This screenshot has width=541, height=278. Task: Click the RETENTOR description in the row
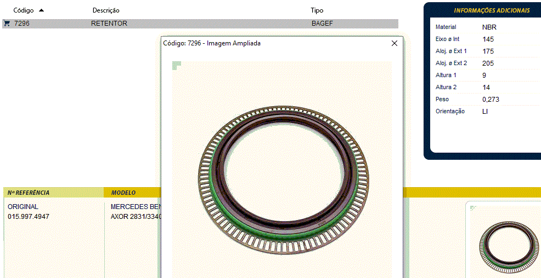pyautogui.click(x=109, y=24)
